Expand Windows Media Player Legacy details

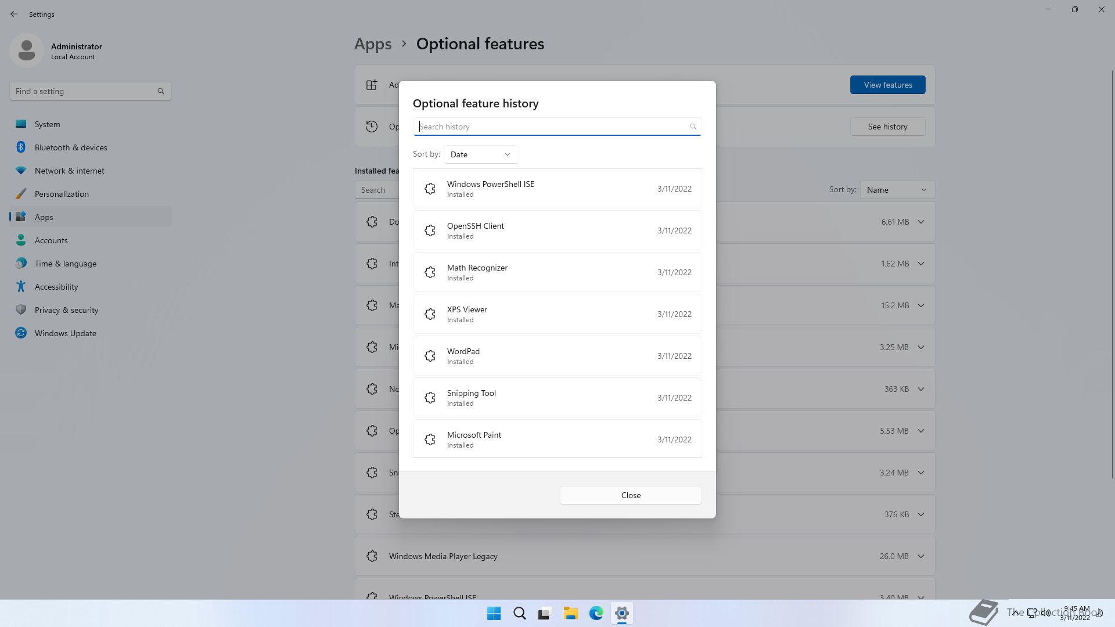pyautogui.click(x=921, y=556)
